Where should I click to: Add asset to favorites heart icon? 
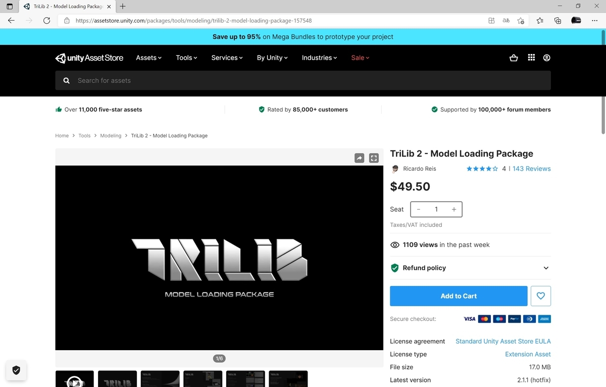point(541,296)
